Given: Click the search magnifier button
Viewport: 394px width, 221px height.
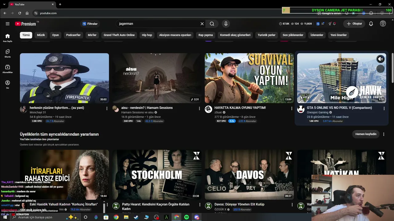Looking at the screenshot, I should pyautogui.click(x=212, y=24).
